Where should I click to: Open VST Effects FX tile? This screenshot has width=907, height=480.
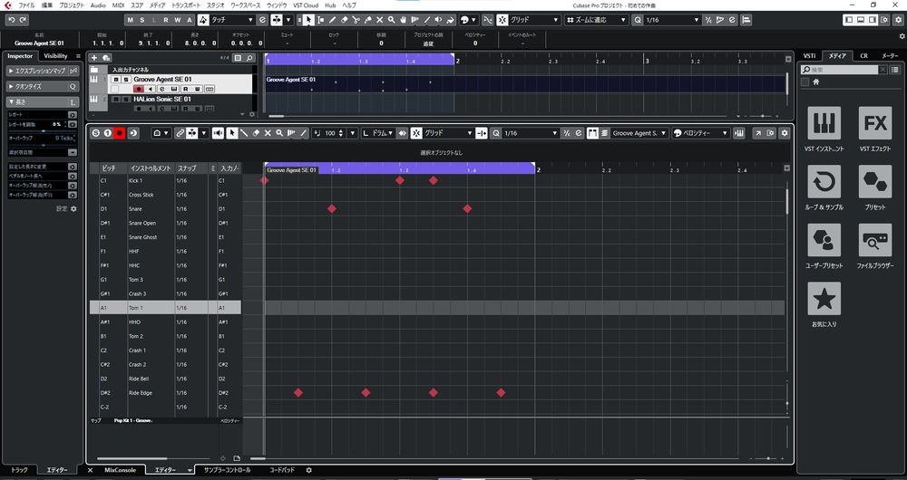tap(875, 123)
